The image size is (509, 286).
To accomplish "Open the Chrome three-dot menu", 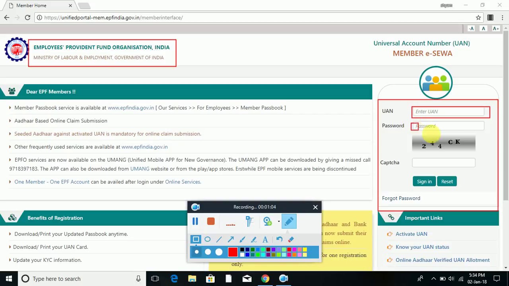I will pos(503,17).
